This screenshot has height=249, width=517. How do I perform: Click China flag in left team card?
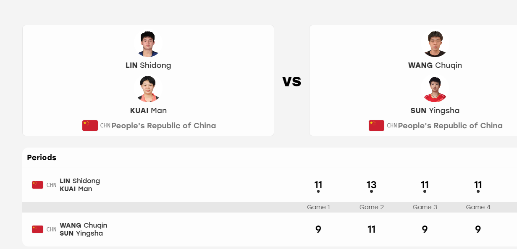(x=90, y=126)
